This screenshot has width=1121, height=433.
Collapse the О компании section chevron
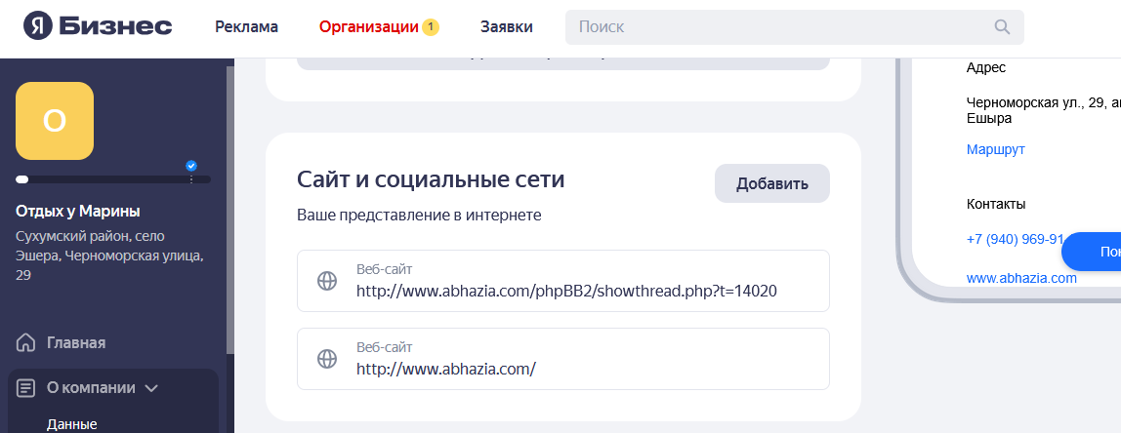pyautogui.click(x=151, y=388)
